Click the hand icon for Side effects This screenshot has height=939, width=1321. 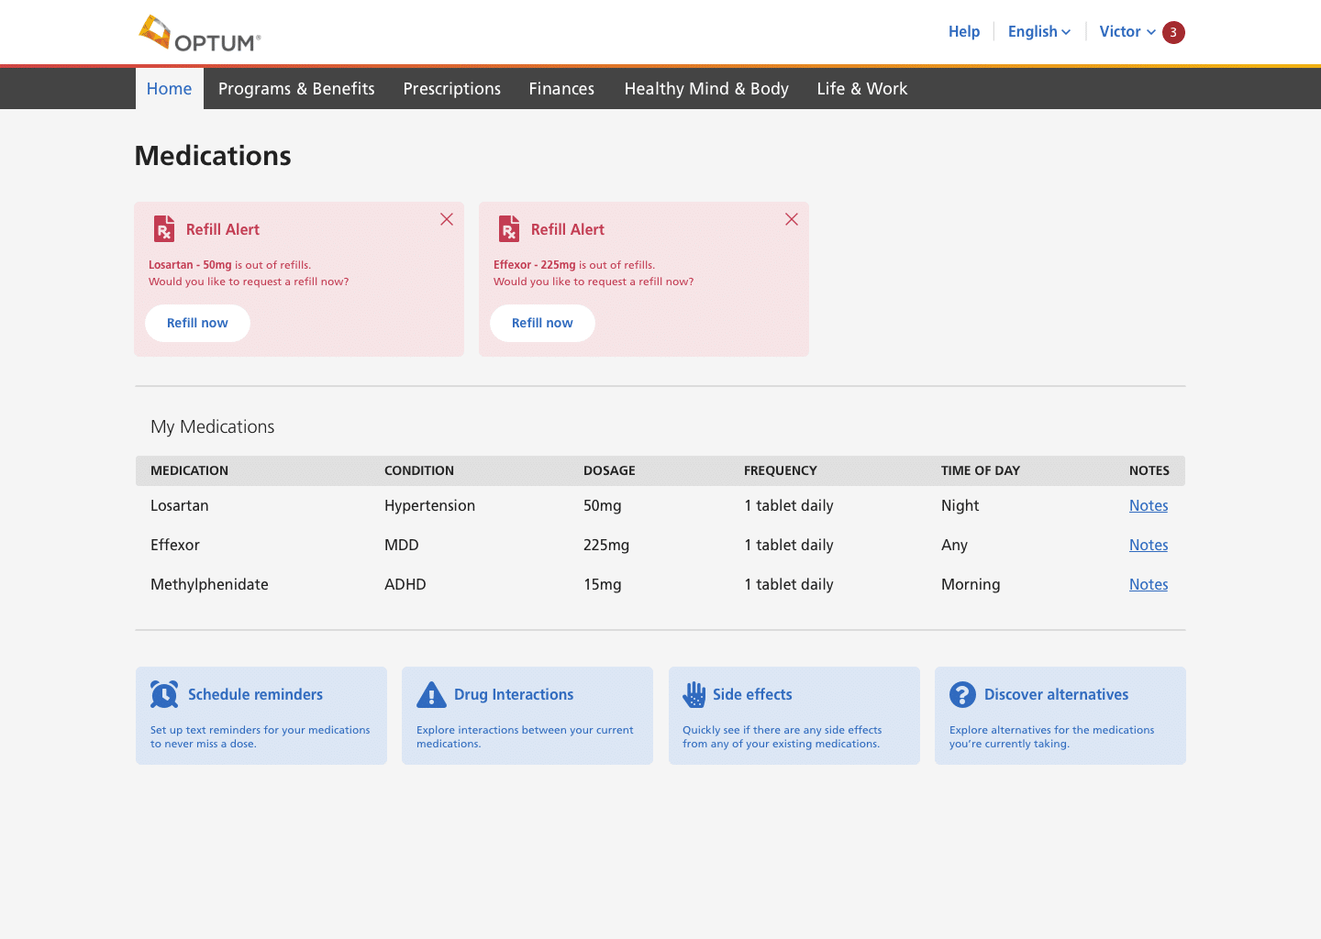point(694,694)
